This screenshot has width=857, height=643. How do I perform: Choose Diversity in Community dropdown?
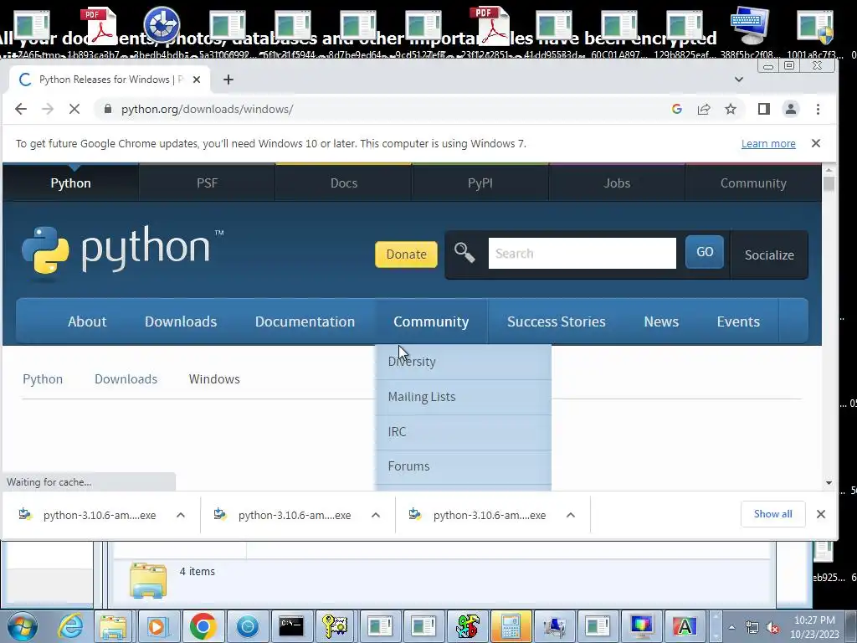(x=464, y=362)
